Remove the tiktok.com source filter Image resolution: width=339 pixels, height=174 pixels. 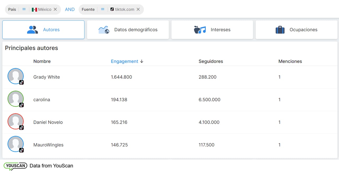pyautogui.click(x=138, y=9)
